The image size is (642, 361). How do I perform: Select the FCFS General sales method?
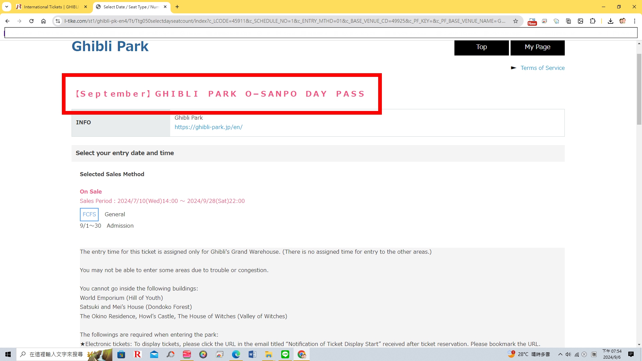(x=89, y=214)
